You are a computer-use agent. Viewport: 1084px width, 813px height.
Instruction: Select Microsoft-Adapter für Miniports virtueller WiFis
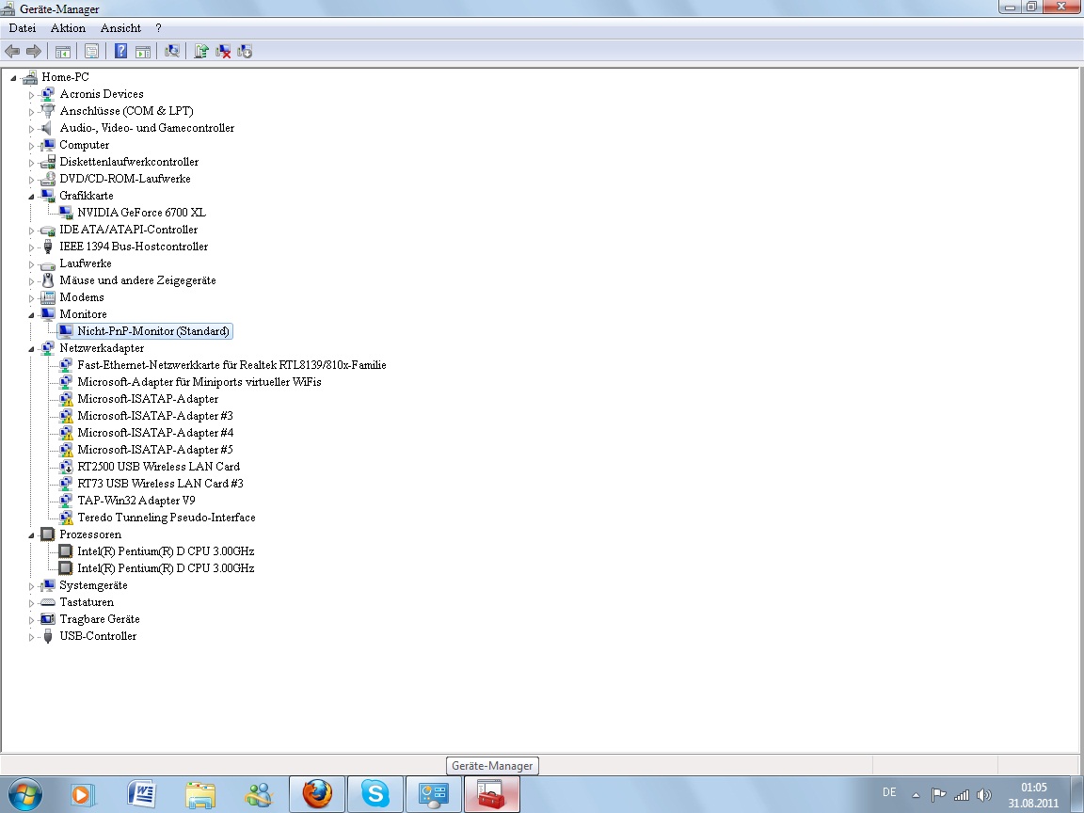coord(199,382)
